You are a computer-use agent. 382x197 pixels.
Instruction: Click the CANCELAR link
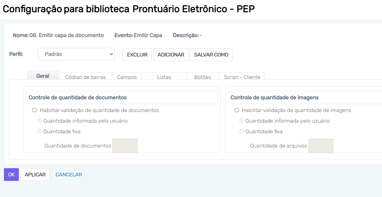tap(69, 175)
